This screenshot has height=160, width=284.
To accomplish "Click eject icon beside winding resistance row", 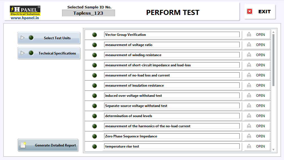I will [x=249, y=55].
